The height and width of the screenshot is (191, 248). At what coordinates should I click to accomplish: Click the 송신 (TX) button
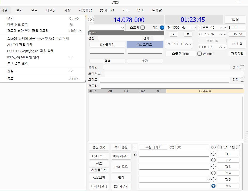click(x=99, y=147)
